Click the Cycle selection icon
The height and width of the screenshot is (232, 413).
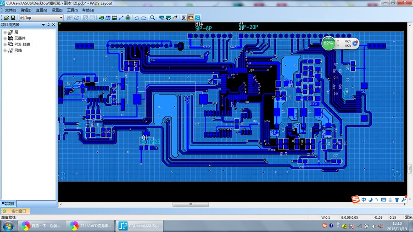click(77, 18)
